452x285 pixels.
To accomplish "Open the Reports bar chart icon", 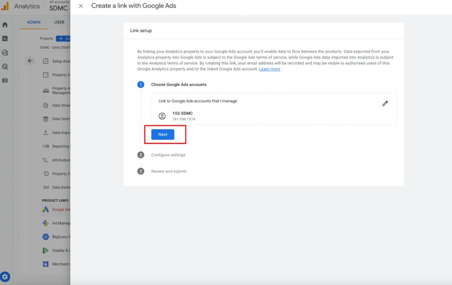I will tap(5, 38).
